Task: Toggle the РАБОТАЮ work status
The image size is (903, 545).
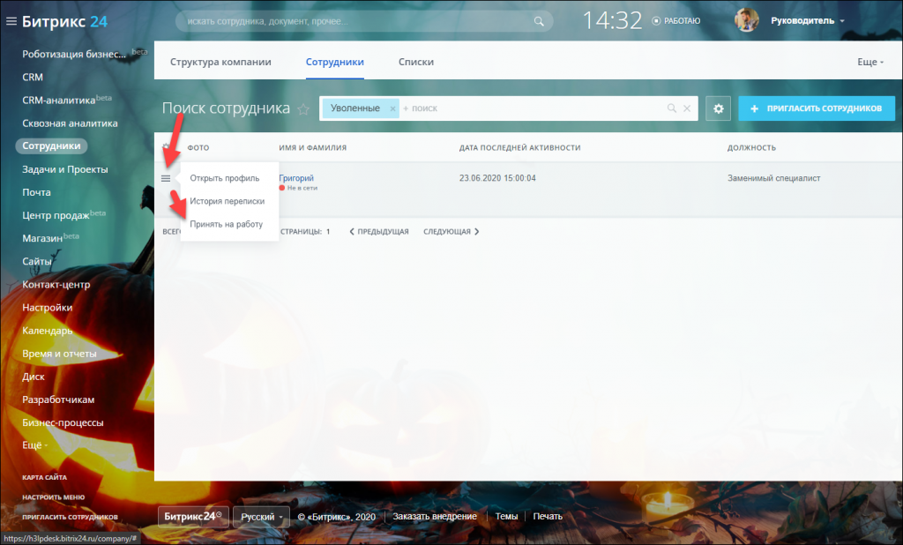Action: 676,21
